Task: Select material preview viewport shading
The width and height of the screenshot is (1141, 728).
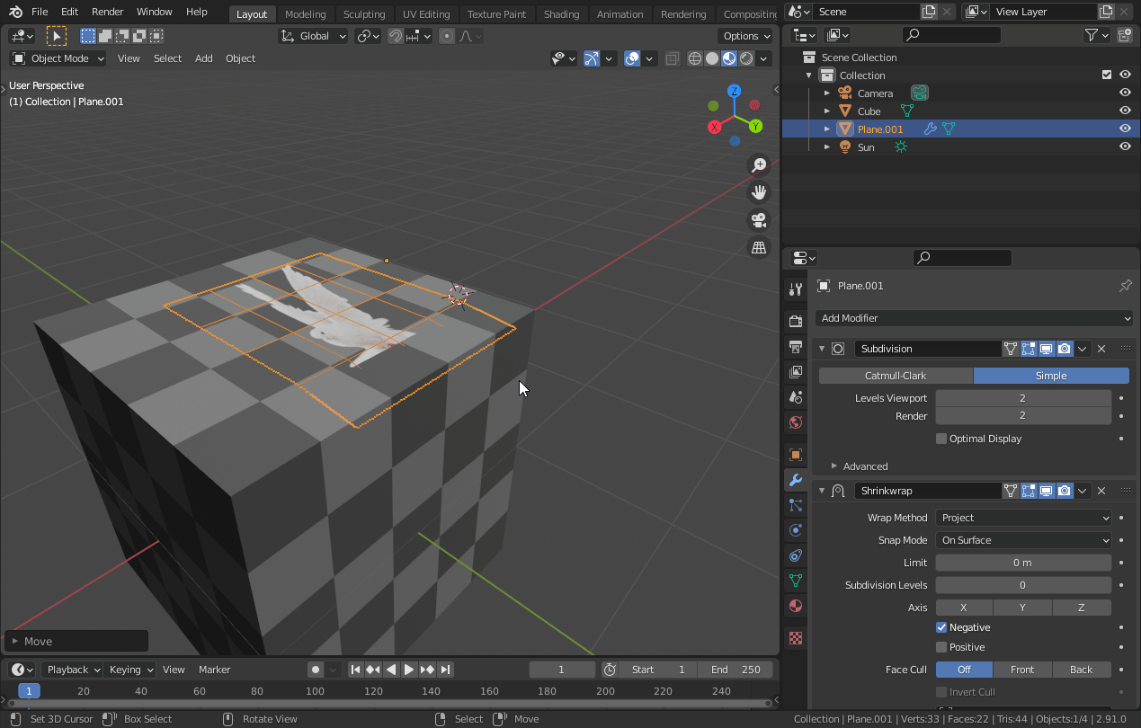Action: click(729, 58)
